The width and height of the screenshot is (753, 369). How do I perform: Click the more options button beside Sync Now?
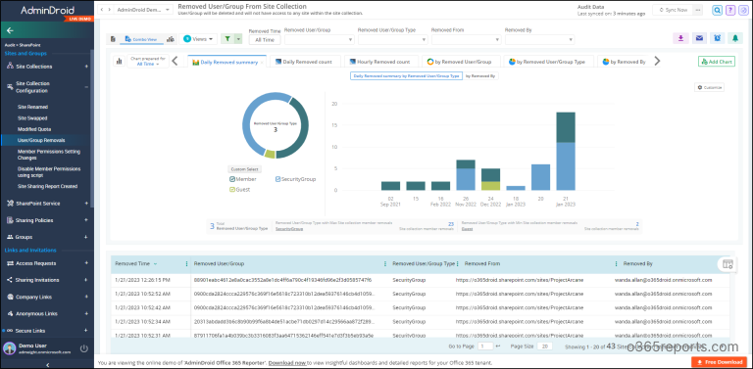pyautogui.click(x=698, y=10)
